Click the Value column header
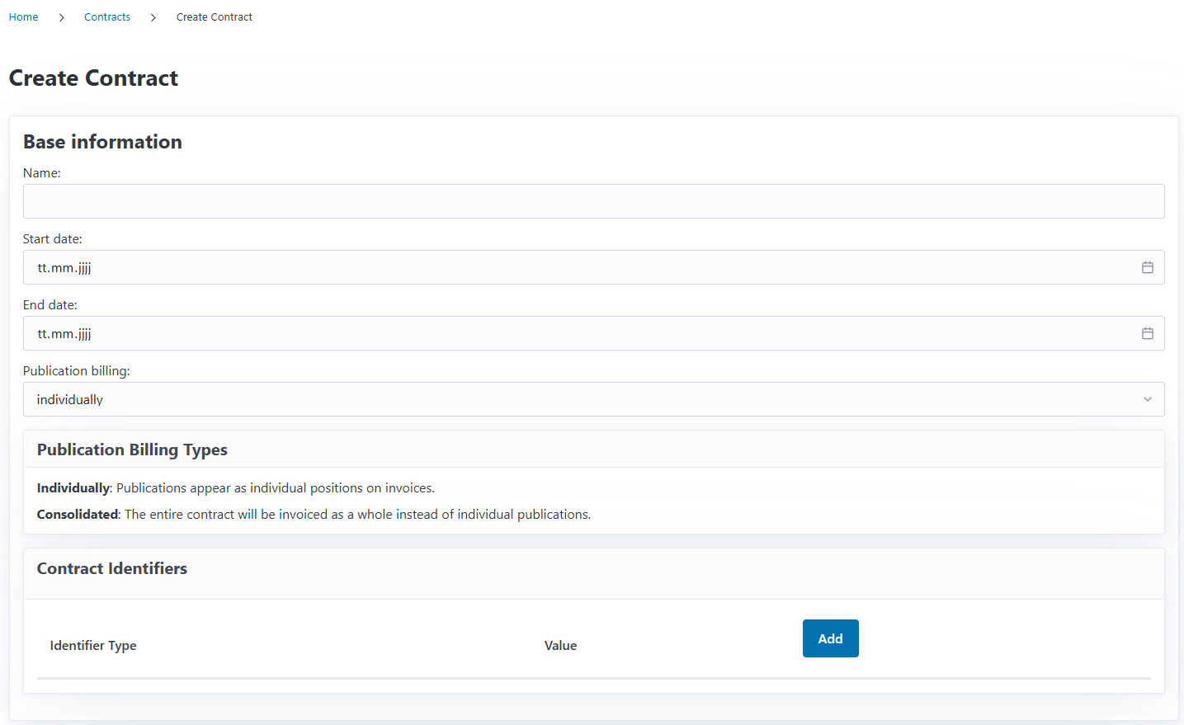1184x725 pixels. (560, 646)
